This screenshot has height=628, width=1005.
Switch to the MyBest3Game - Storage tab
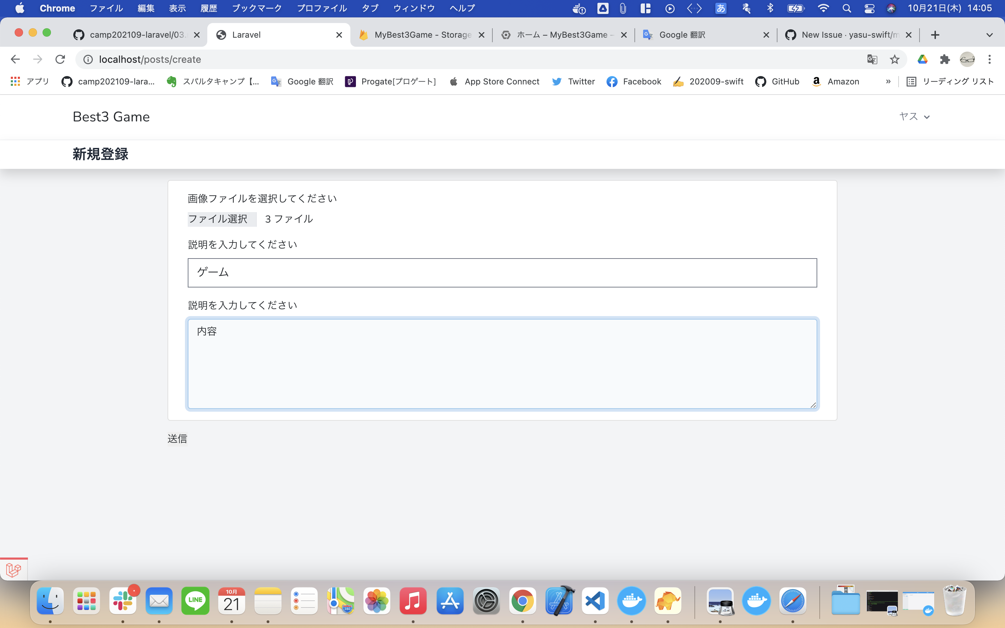coord(422,35)
